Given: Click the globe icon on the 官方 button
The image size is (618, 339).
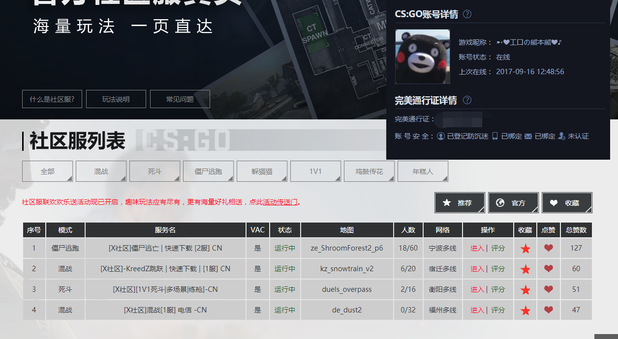Looking at the screenshot, I should [x=501, y=202].
